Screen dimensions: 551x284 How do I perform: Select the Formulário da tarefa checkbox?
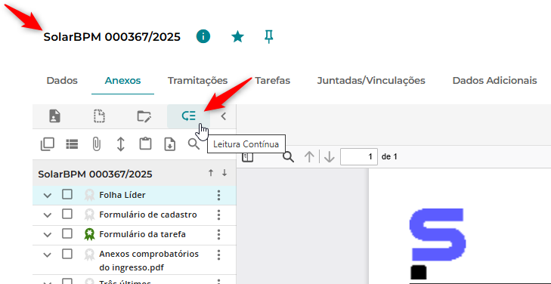pyautogui.click(x=67, y=234)
